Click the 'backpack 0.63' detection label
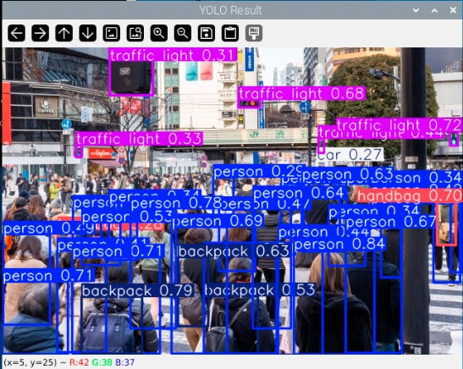The height and width of the screenshot is (369, 463). click(x=234, y=251)
